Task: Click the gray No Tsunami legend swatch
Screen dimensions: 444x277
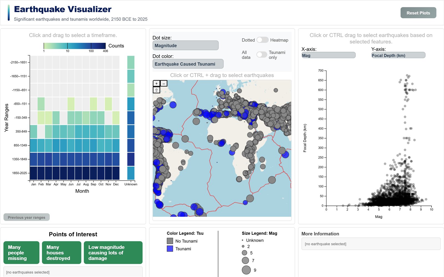Action: click(x=170, y=241)
